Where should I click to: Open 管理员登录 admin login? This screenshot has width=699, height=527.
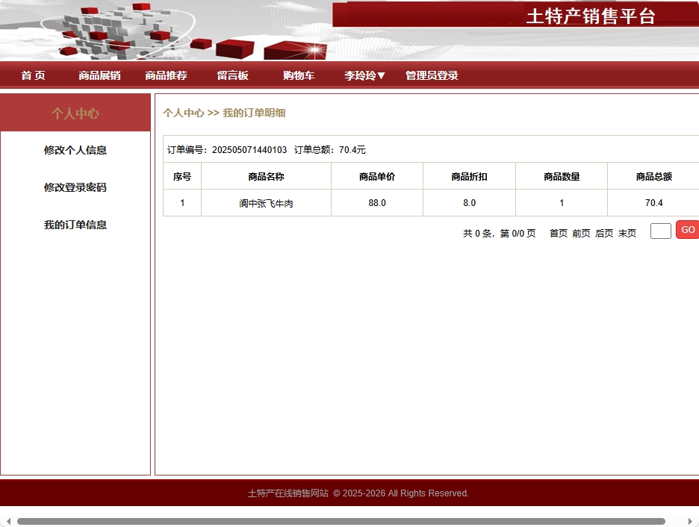(432, 75)
